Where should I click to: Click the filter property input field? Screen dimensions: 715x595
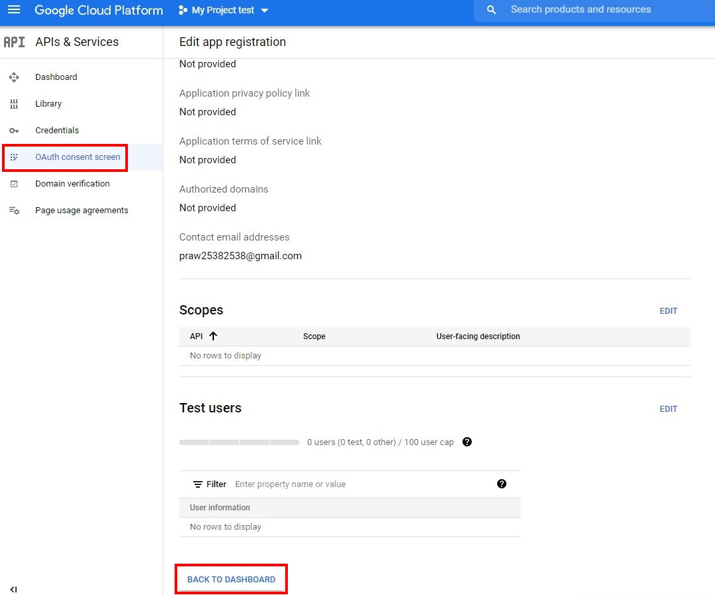[291, 484]
